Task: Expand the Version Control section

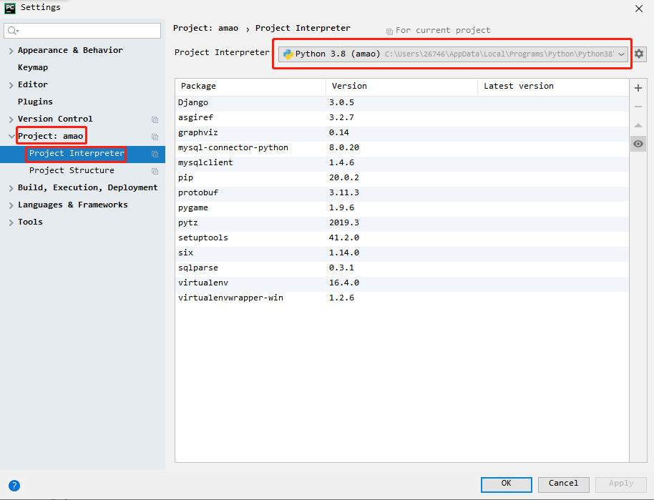Action: tap(11, 119)
